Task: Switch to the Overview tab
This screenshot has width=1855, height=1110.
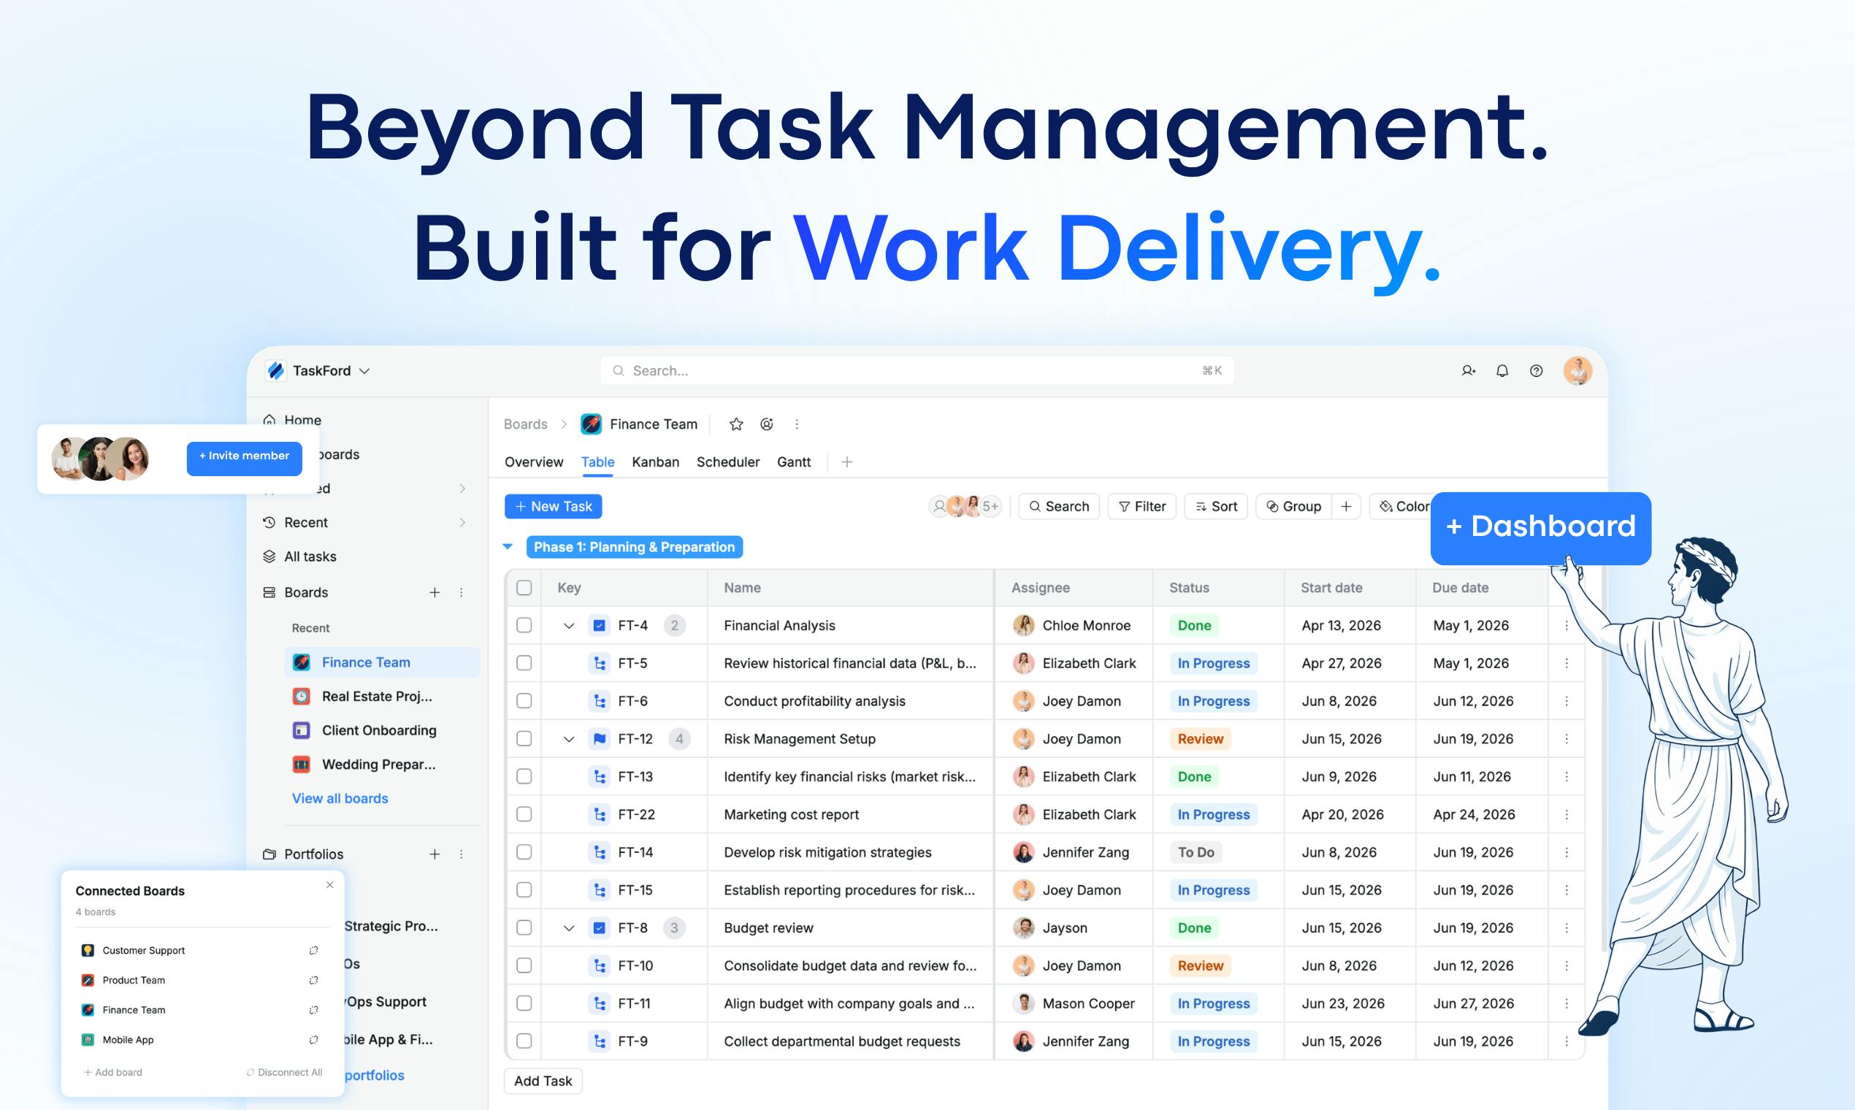Action: (534, 462)
